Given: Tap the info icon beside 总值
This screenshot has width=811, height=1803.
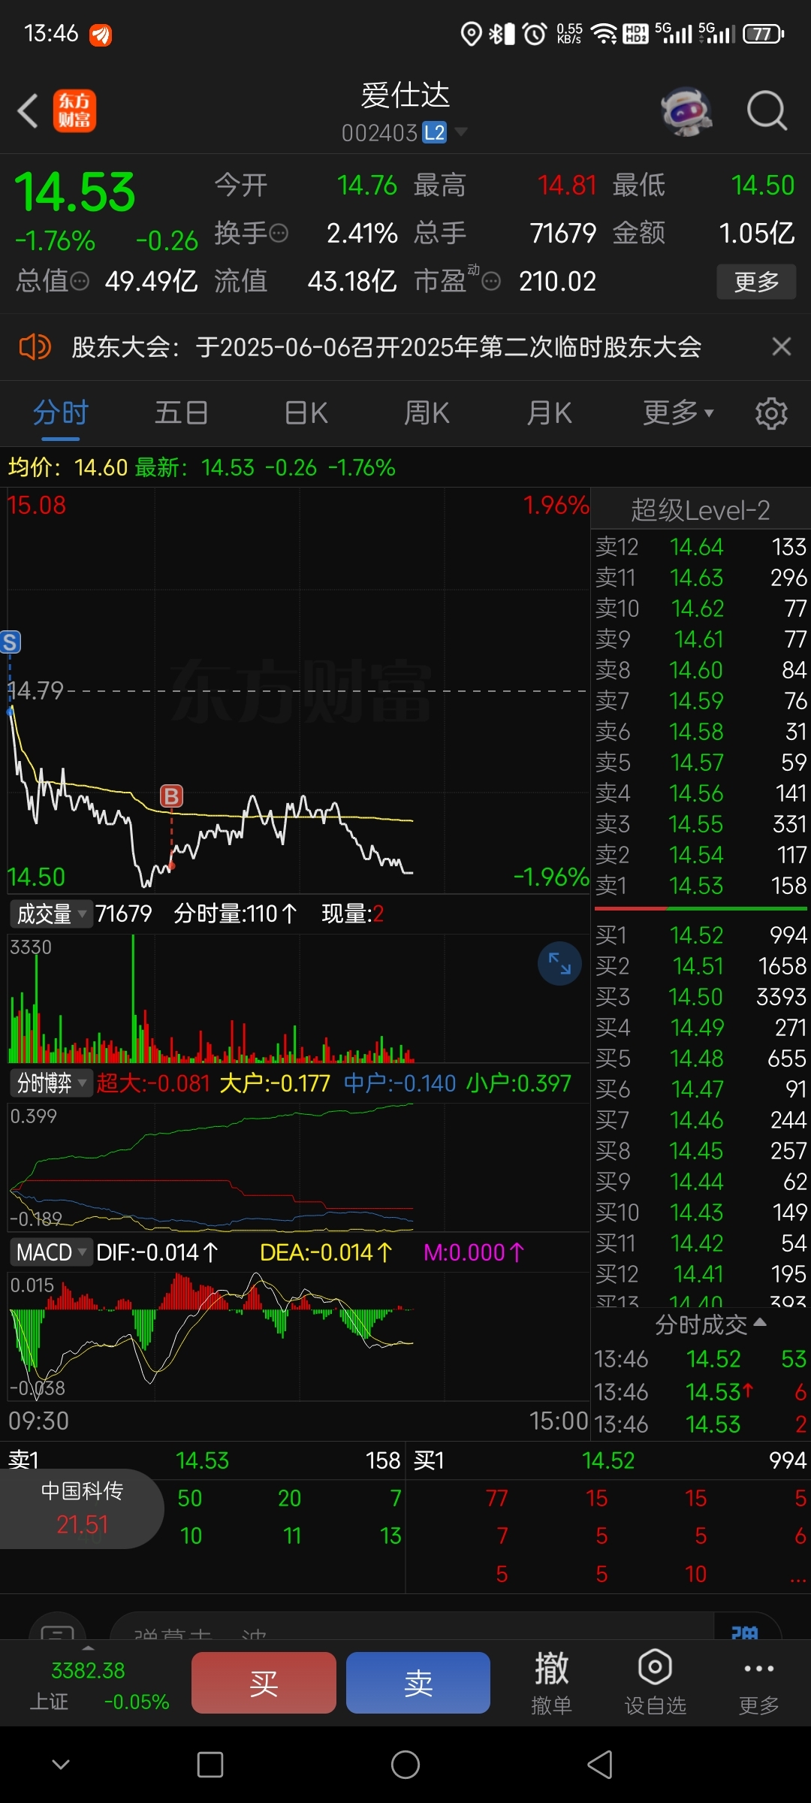Looking at the screenshot, I should pos(80,282).
